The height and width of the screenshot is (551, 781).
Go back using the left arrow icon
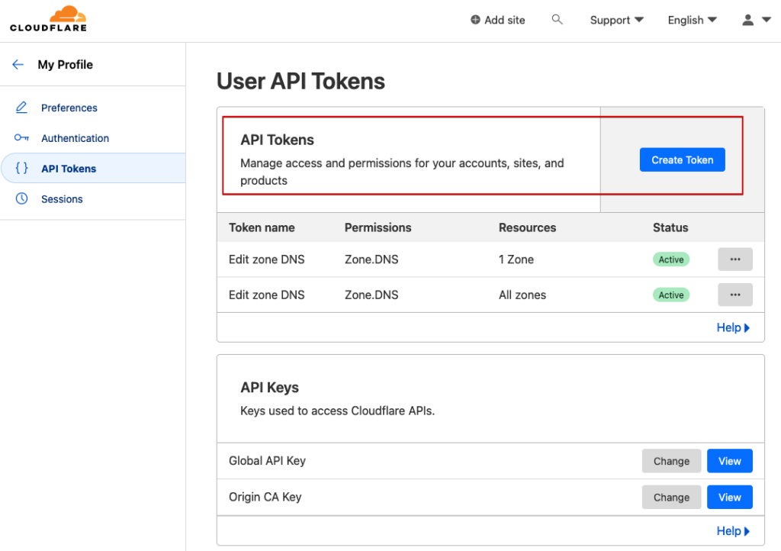[18, 64]
